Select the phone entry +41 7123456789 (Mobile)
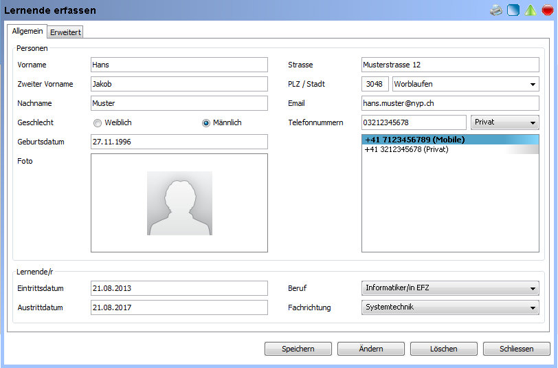 coord(450,140)
